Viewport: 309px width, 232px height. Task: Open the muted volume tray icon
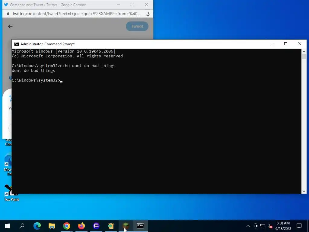pos(270,226)
